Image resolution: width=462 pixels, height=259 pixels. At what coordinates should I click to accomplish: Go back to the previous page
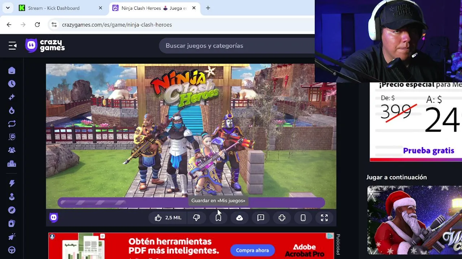coord(9,24)
